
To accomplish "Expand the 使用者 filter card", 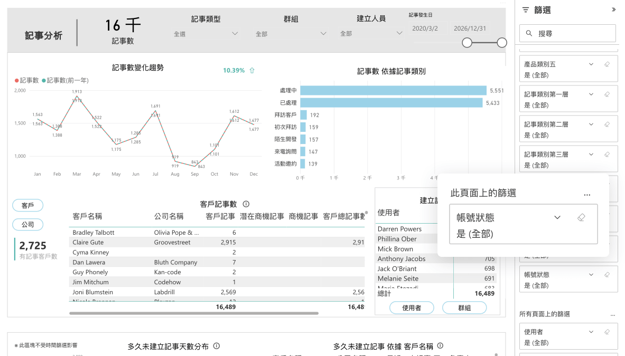I will coord(591,332).
